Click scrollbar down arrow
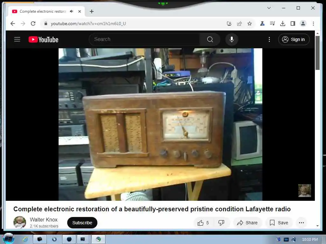Screen dimensions: 326x244 (x=317, y=226)
